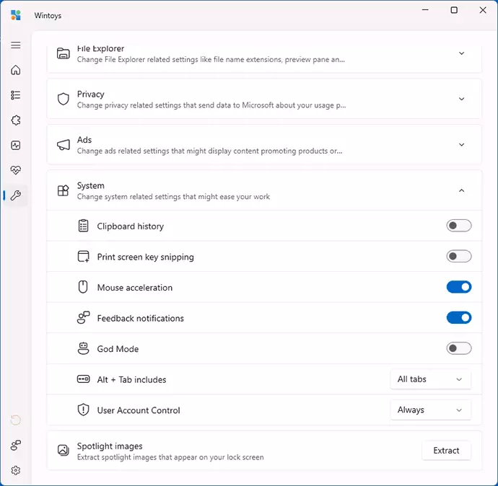Turn off Feedback notifications toggle

click(x=458, y=317)
